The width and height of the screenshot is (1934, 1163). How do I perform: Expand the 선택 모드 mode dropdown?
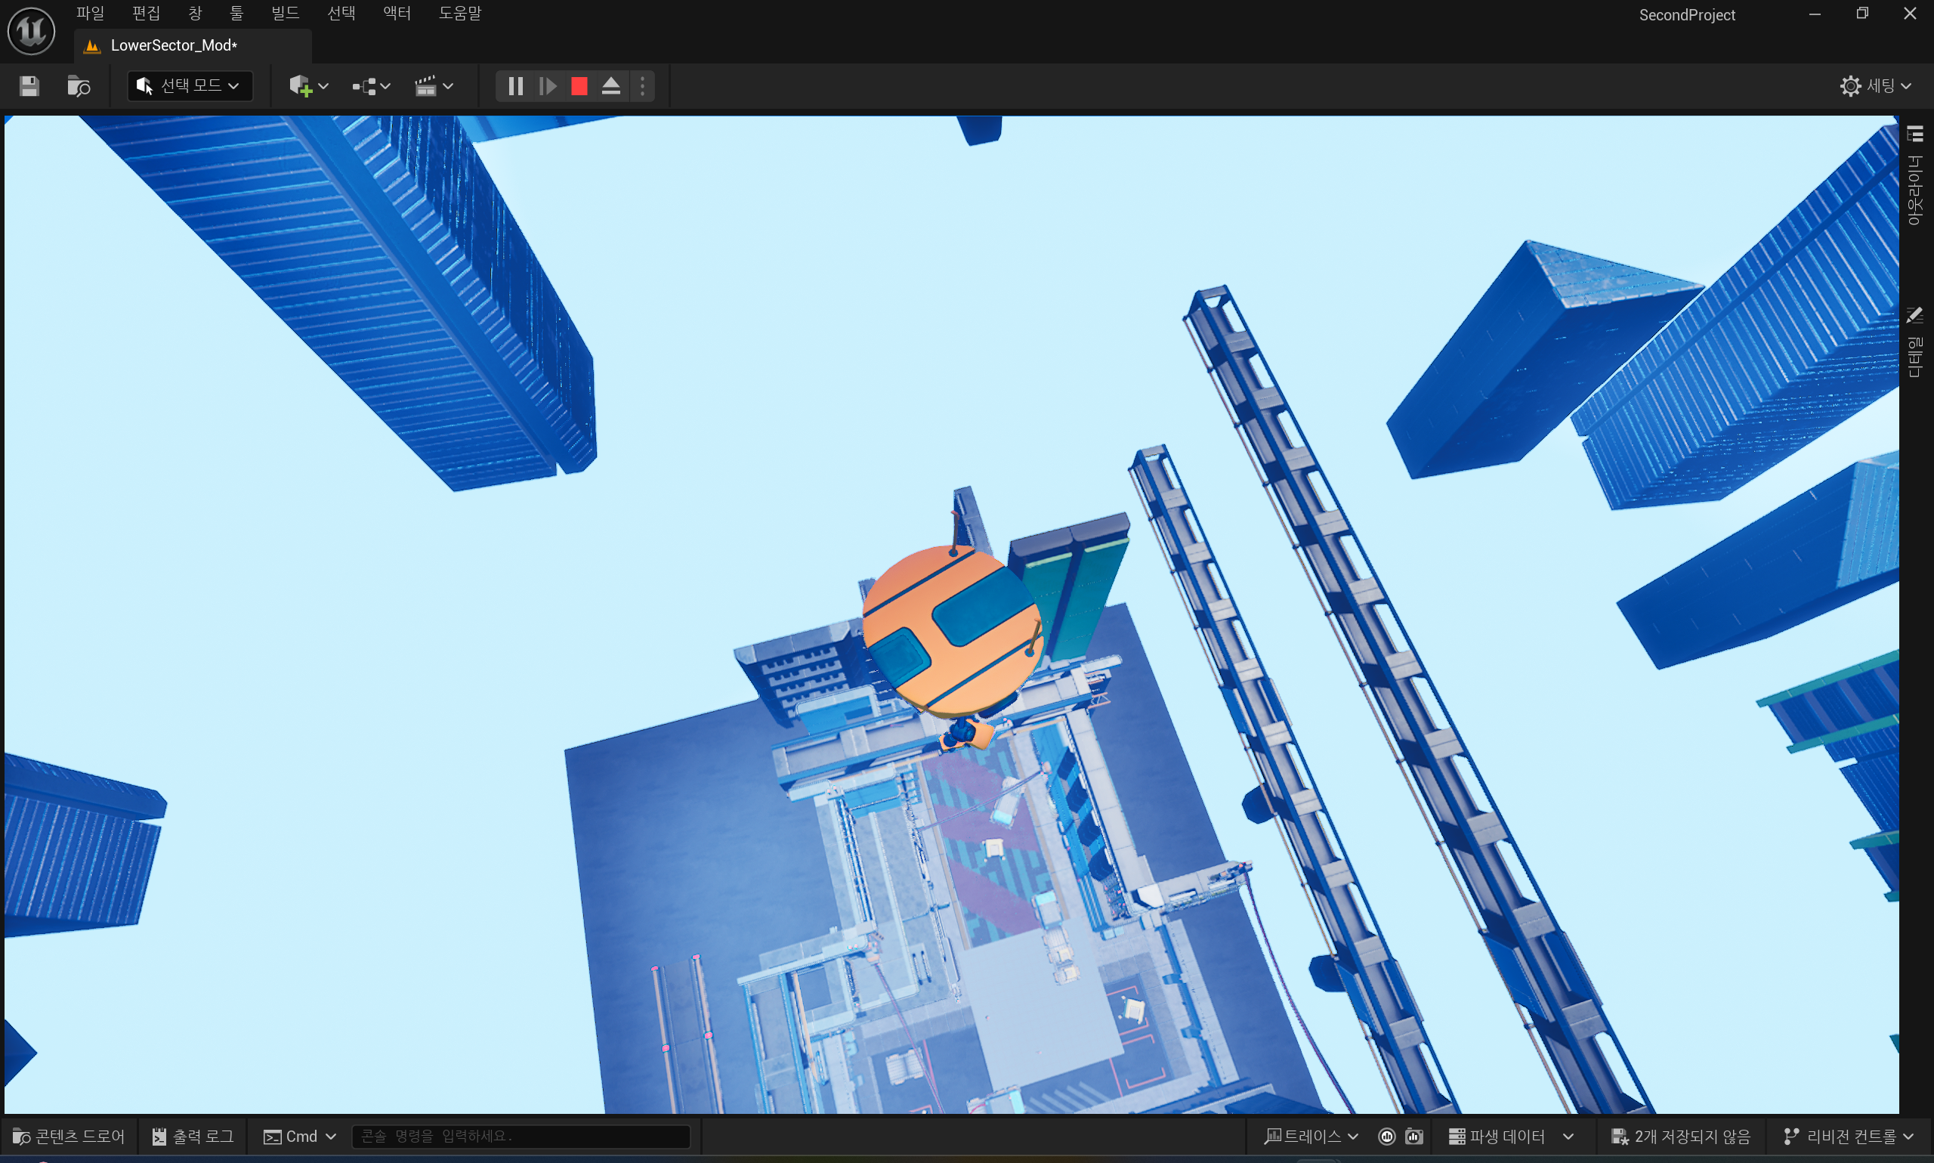[190, 86]
